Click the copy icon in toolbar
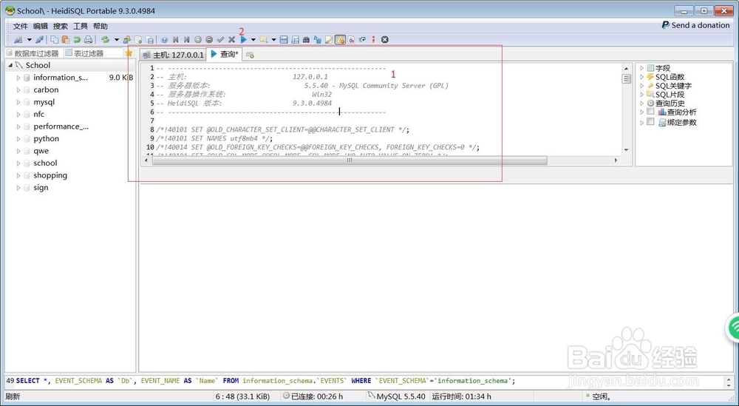 [55, 40]
